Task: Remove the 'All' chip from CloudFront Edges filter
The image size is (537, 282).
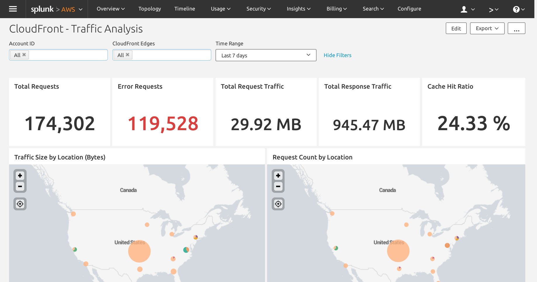Action: (x=127, y=55)
